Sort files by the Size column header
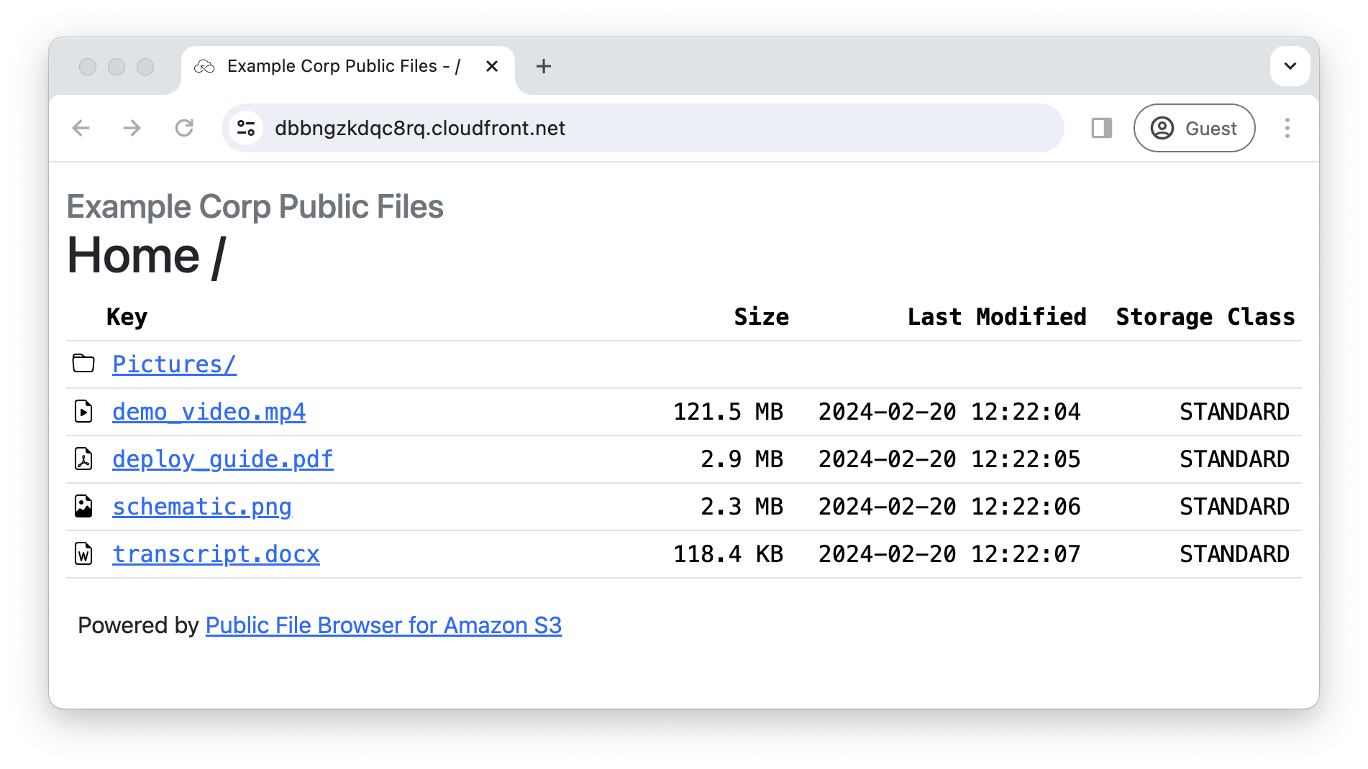The height and width of the screenshot is (769, 1368). [760, 316]
